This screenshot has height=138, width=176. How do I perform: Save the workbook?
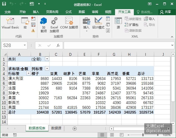point(4,4)
